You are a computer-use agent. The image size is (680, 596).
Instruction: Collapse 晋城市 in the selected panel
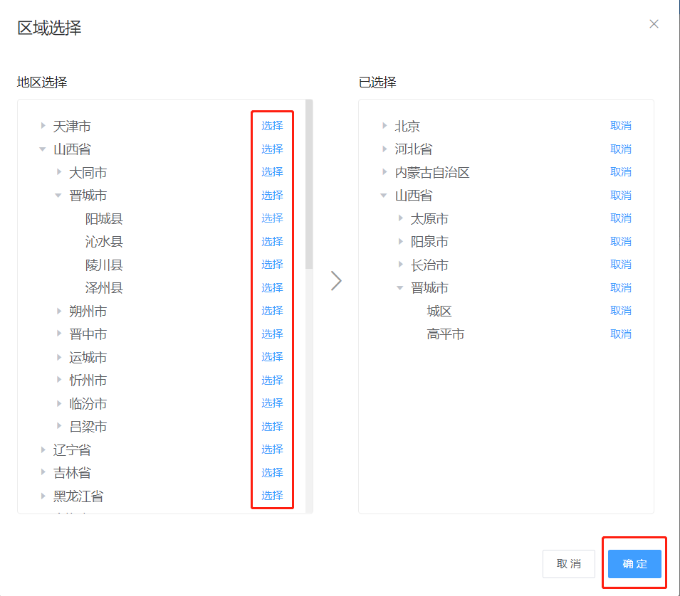click(400, 288)
